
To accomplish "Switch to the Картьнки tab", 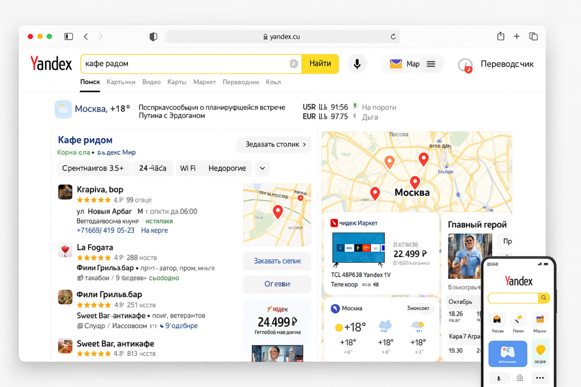I will 121,82.
